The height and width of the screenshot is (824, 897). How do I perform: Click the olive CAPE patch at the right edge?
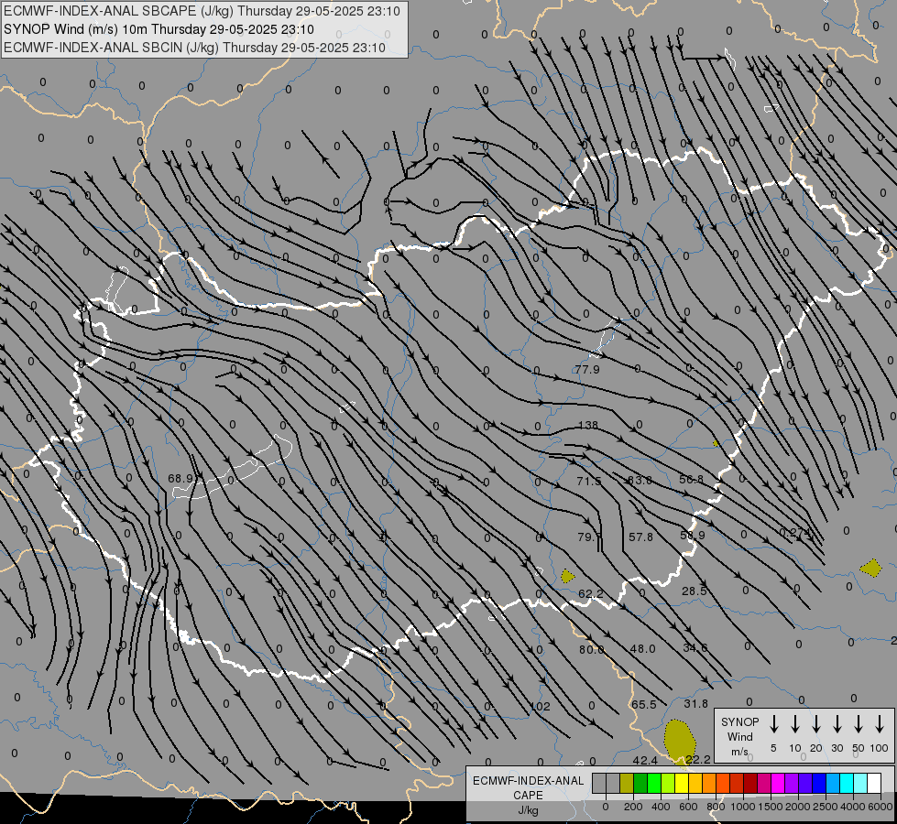870,568
